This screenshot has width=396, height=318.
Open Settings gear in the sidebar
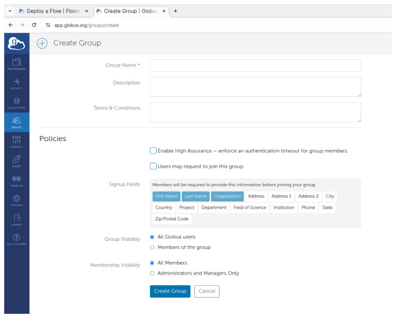(16, 200)
